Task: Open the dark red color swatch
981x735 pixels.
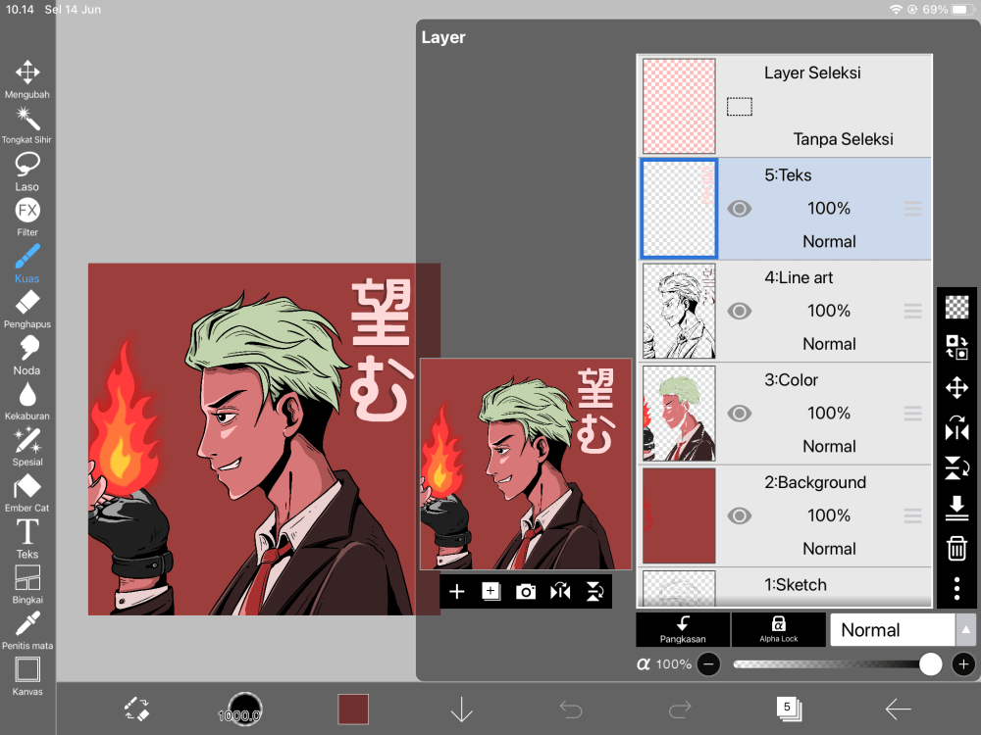Action: 353,710
